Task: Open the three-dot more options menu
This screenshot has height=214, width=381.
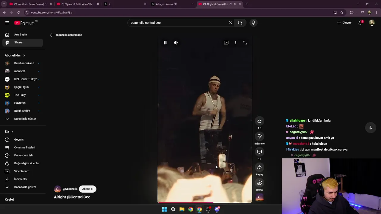Action: point(236,43)
